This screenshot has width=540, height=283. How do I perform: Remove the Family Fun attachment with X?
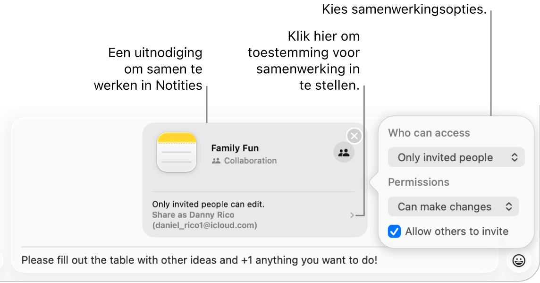point(354,137)
